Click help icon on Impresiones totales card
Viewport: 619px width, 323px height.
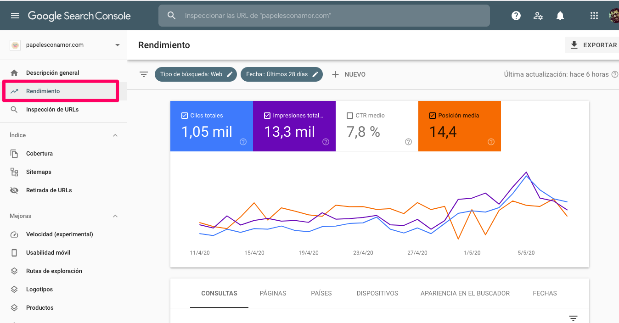click(326, 142)
